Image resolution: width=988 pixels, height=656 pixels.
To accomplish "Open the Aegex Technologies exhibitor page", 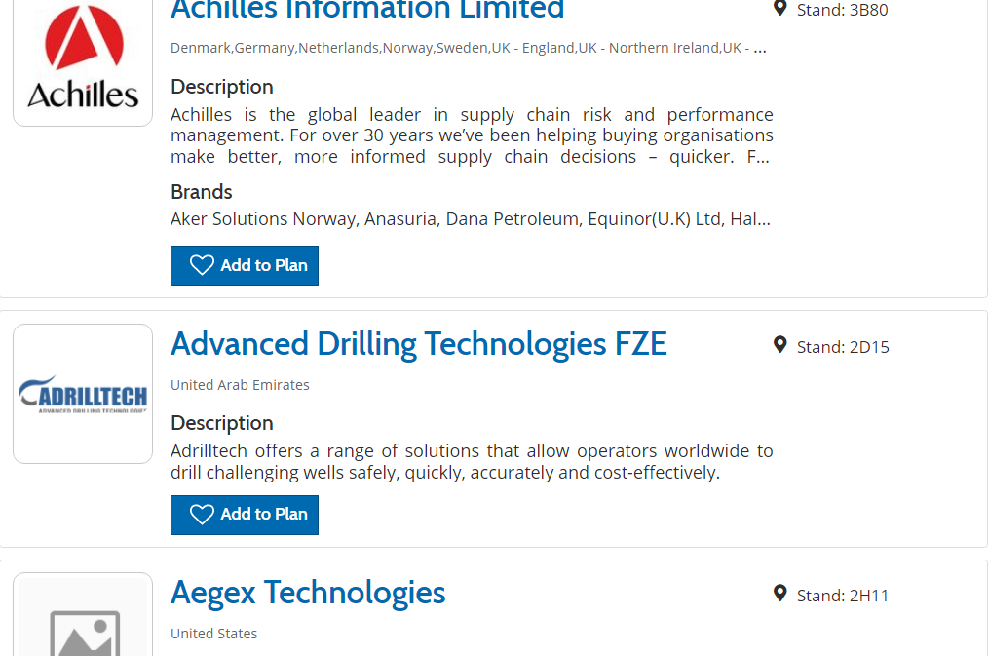I will pos(308,593).
